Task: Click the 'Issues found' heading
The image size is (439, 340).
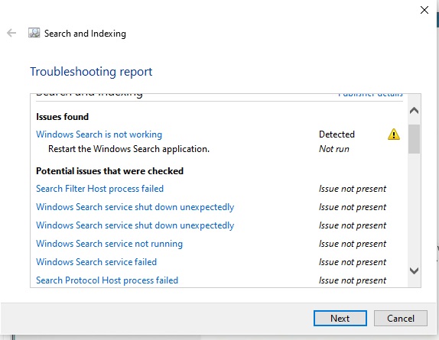Action: click(62, 117)
